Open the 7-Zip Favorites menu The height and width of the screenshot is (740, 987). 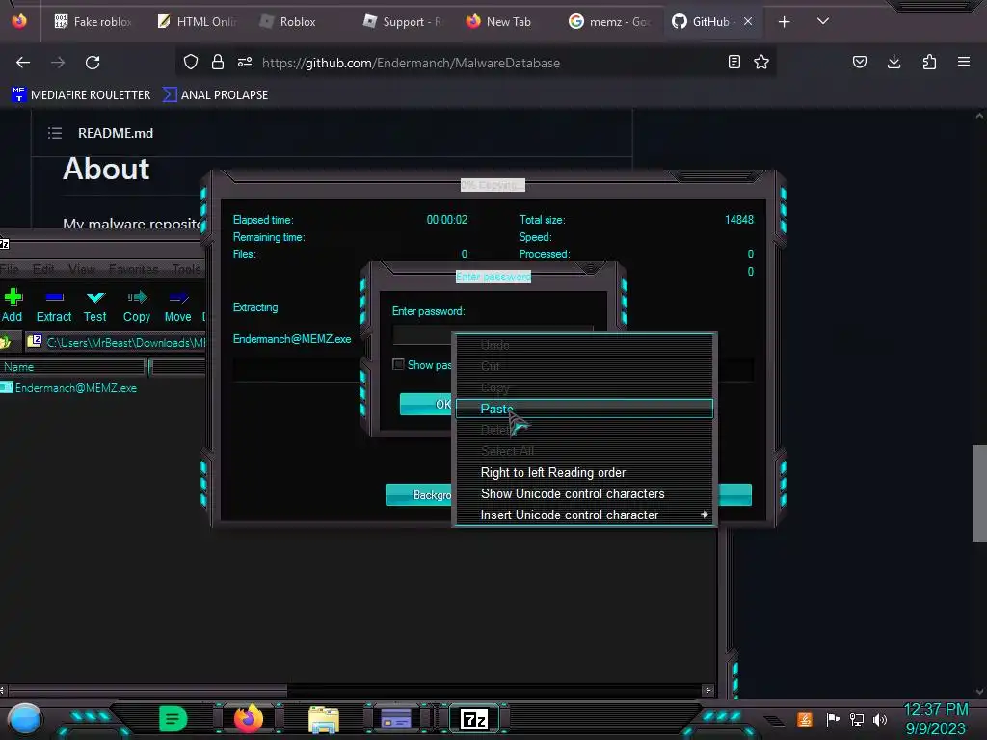tap(133, 270)
